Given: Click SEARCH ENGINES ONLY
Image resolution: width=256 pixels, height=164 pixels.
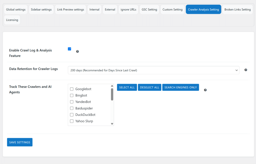Looking at the screenshot, I should pos(180,87).
